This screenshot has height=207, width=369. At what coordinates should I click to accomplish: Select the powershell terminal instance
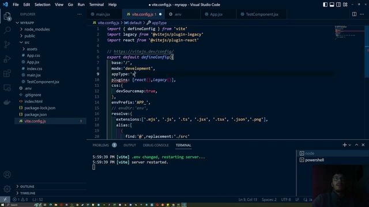coord(332,160)
